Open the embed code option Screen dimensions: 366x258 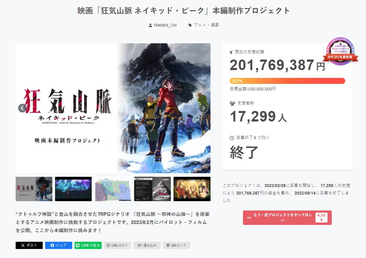(x=147, y=245)
